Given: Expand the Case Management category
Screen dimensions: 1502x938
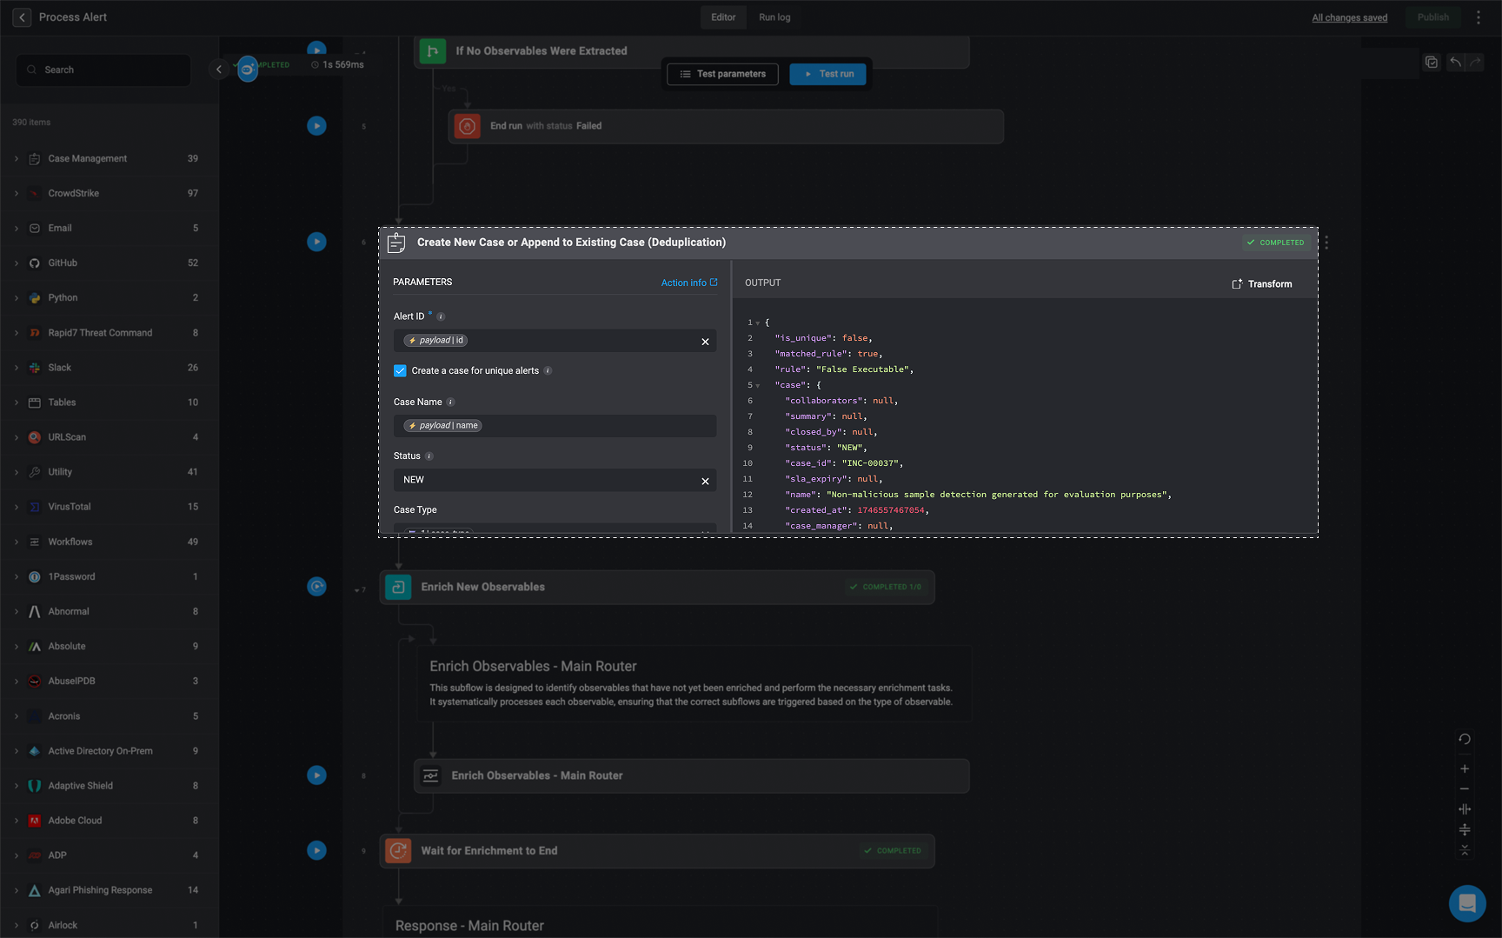Looking at the screenshot, I should 17,159.
